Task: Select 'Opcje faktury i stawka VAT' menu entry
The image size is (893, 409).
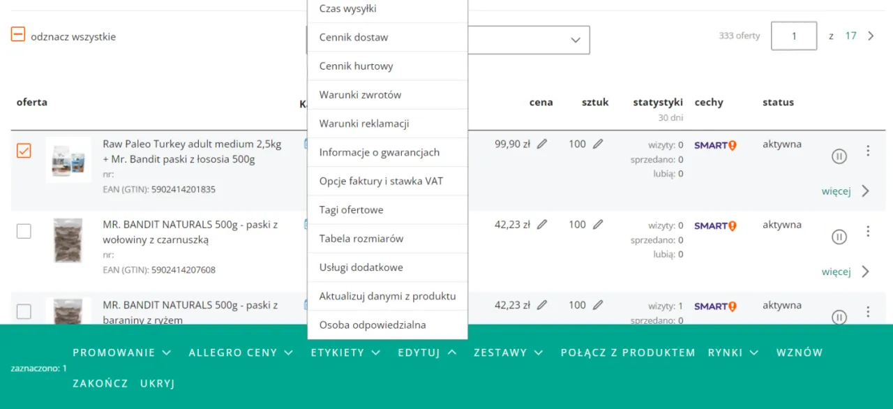Action: (x=381, y=181)
